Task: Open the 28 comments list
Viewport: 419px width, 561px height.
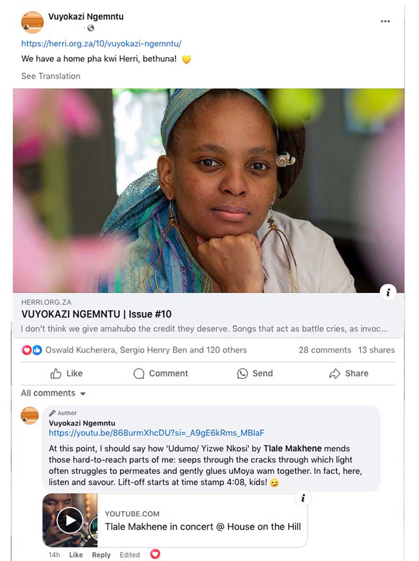Action: 325,350
